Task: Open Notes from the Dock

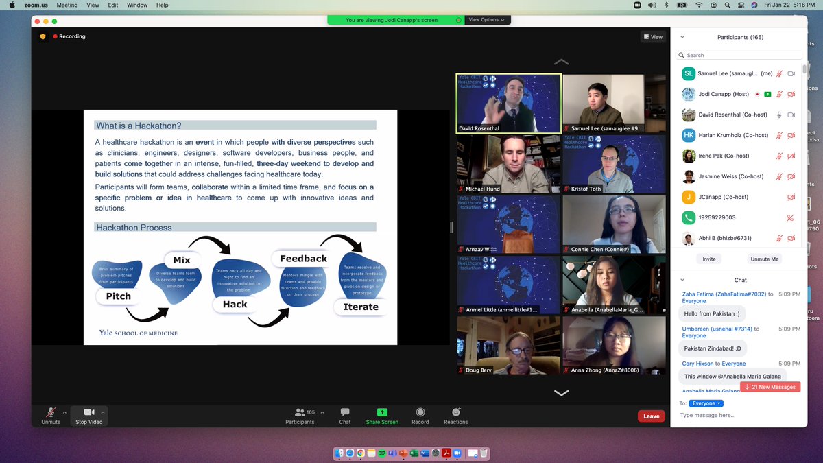Action: 371,453
